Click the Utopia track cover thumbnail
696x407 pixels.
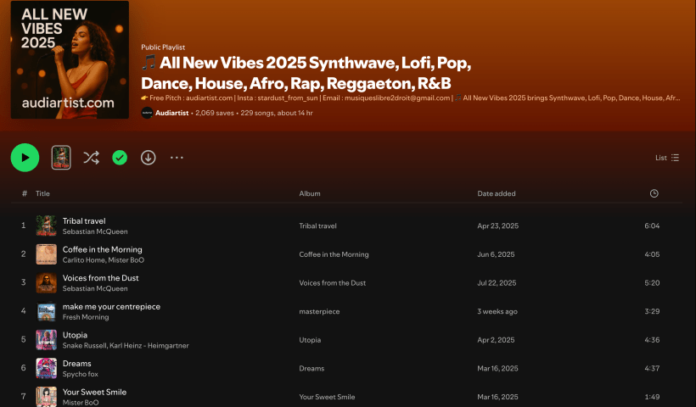tap(47, 340)
